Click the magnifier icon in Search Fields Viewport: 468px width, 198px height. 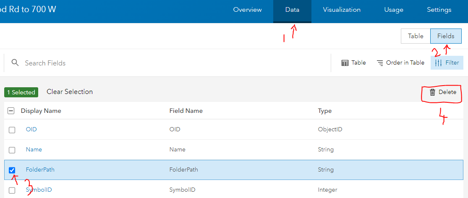(x=15, y=63)
